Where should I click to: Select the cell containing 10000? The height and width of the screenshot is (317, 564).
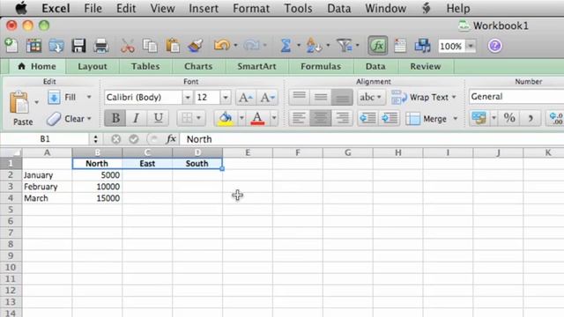pyautogui.click(x=97, y=187)
